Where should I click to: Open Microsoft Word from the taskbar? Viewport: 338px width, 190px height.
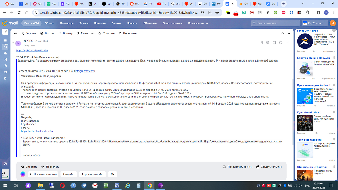coord(117,186)
